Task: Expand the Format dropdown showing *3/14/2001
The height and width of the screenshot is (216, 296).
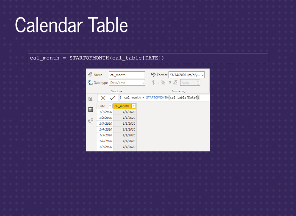Action: [187, 75]
